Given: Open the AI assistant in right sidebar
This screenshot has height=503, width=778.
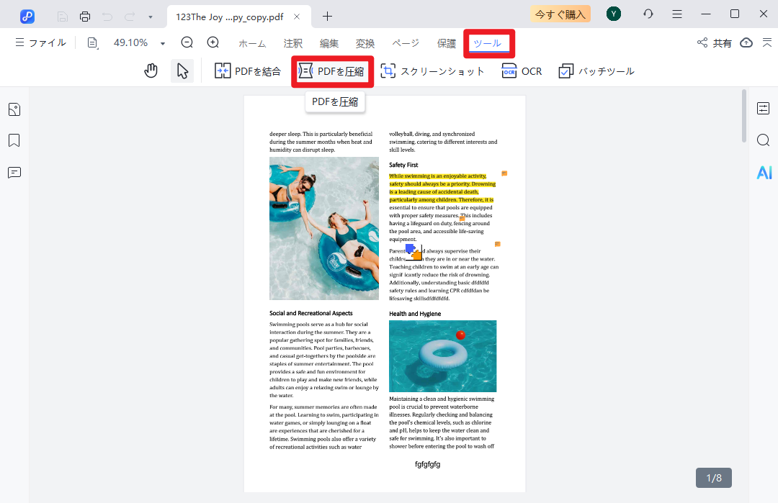Looking at the screenshot, I should pyautogui.click(x=764, y=172).
